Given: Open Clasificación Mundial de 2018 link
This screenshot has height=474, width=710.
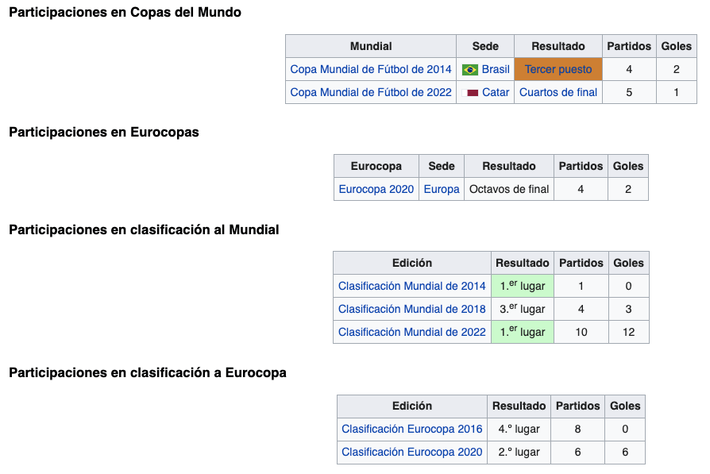Looking at the screenshot, I should pyautogui.click(x=412, y=310).
